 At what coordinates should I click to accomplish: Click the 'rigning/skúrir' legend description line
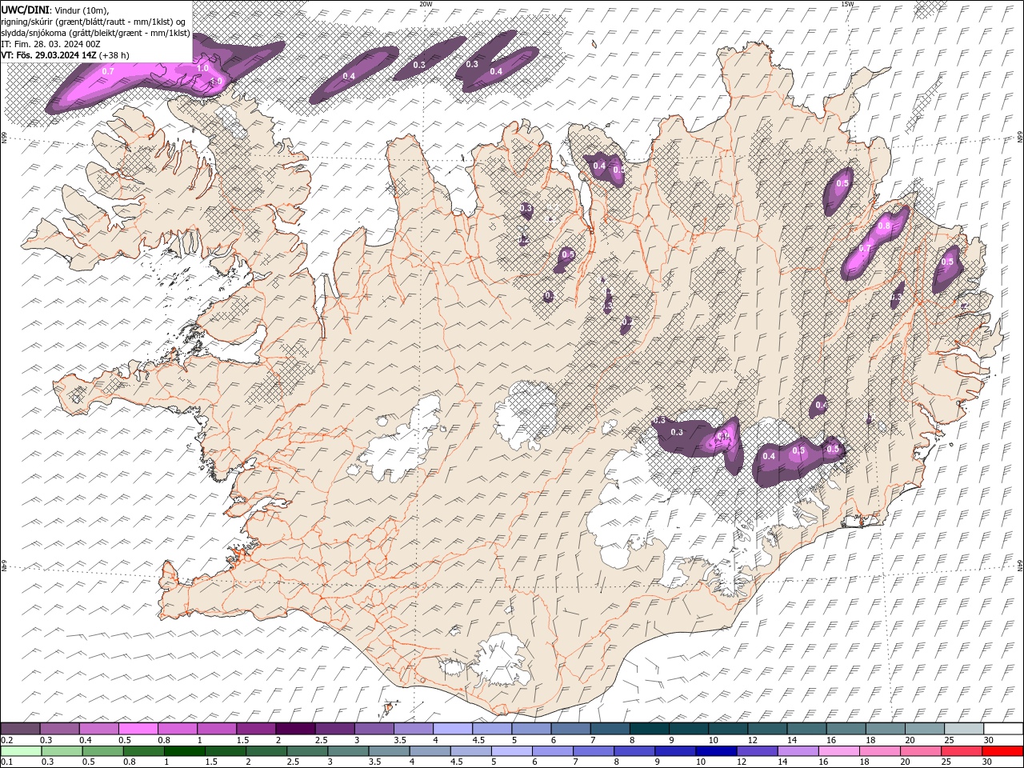point(94,22)
